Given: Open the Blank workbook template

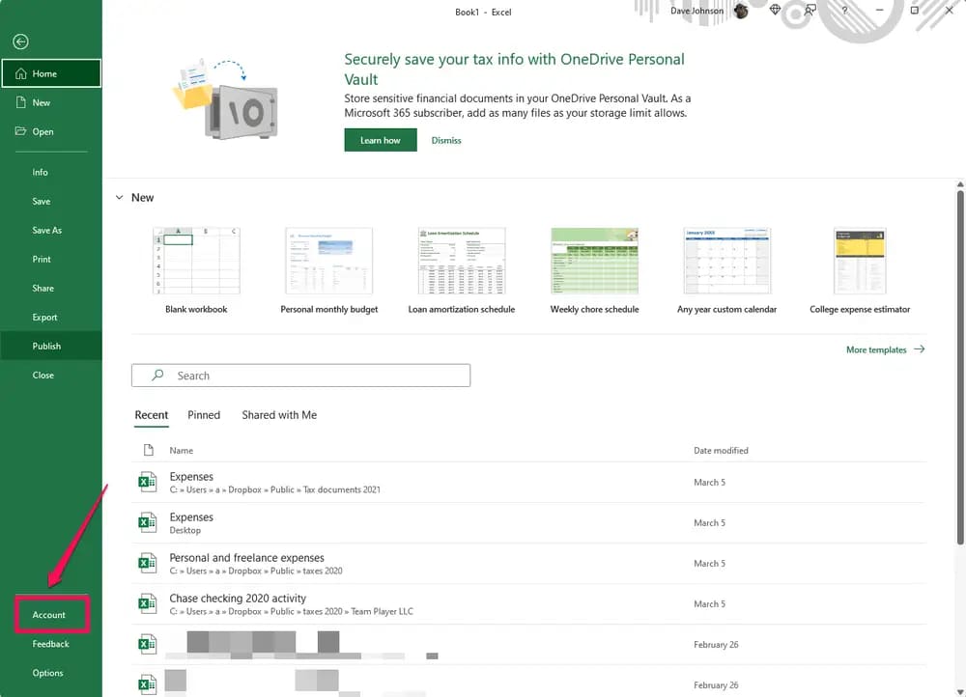Looking at the screenshot, I should point(196,263).
